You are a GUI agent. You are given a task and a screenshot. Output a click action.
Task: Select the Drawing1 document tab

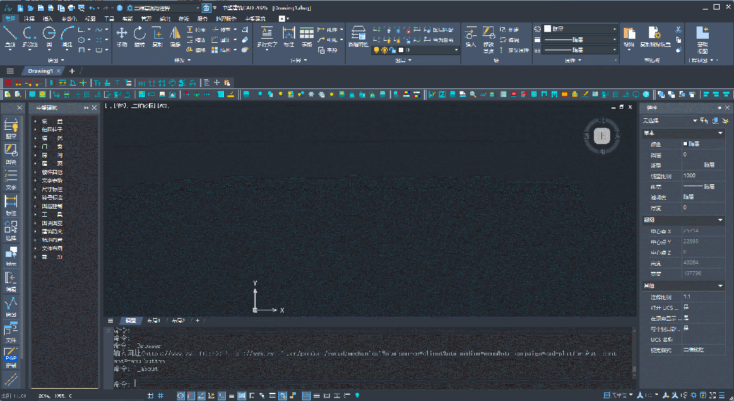point(40,71)
